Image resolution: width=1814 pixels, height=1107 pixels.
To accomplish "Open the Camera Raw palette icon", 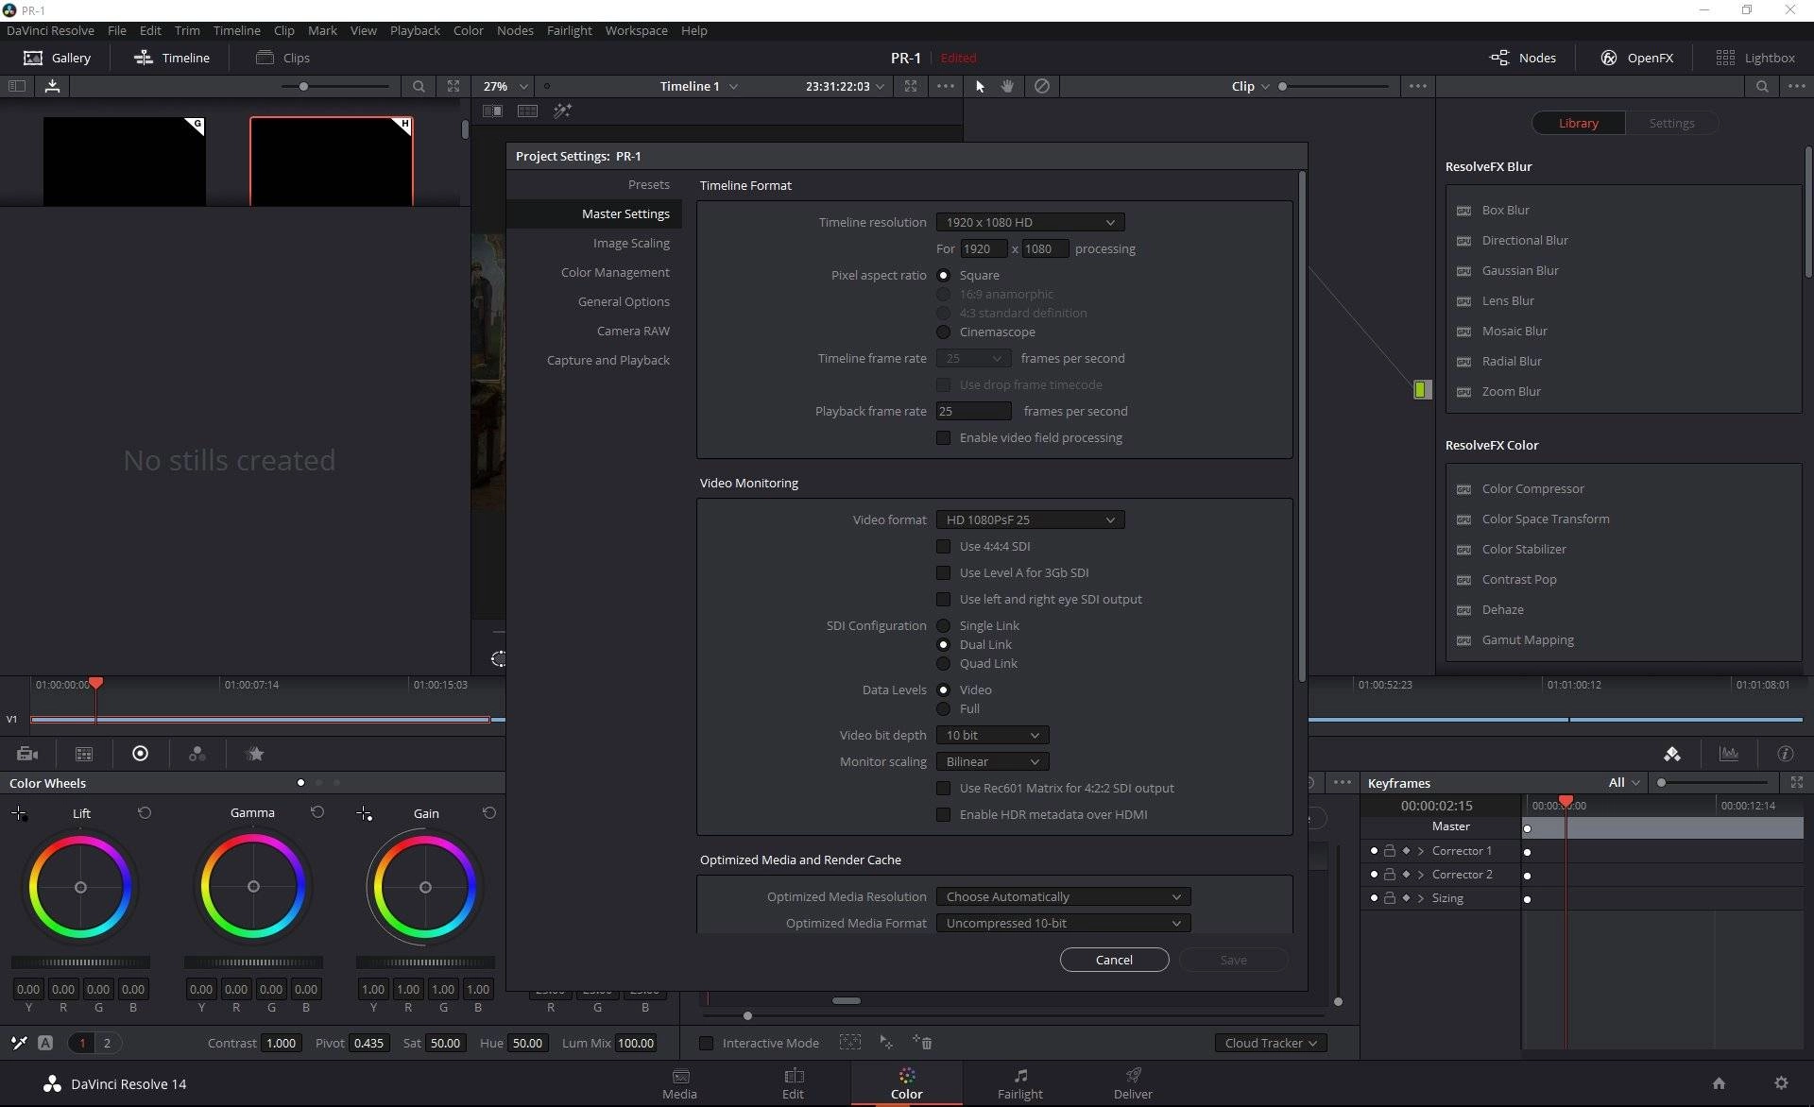I will coord(27,754).
